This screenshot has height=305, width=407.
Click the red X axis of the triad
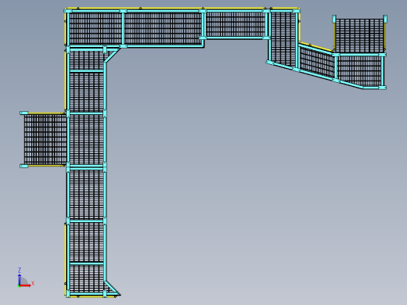point(25,285)
